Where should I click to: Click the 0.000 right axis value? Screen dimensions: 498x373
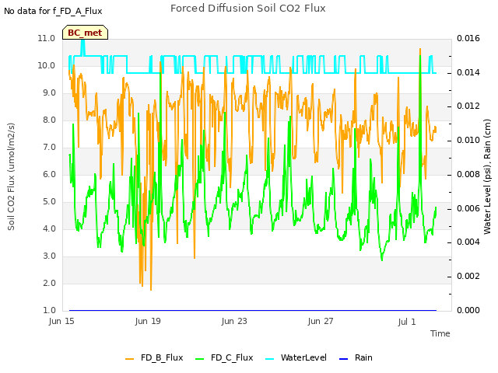tap(468, 310)
